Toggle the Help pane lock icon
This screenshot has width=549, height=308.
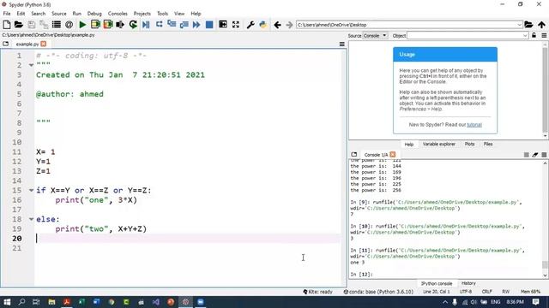(534, 35)
